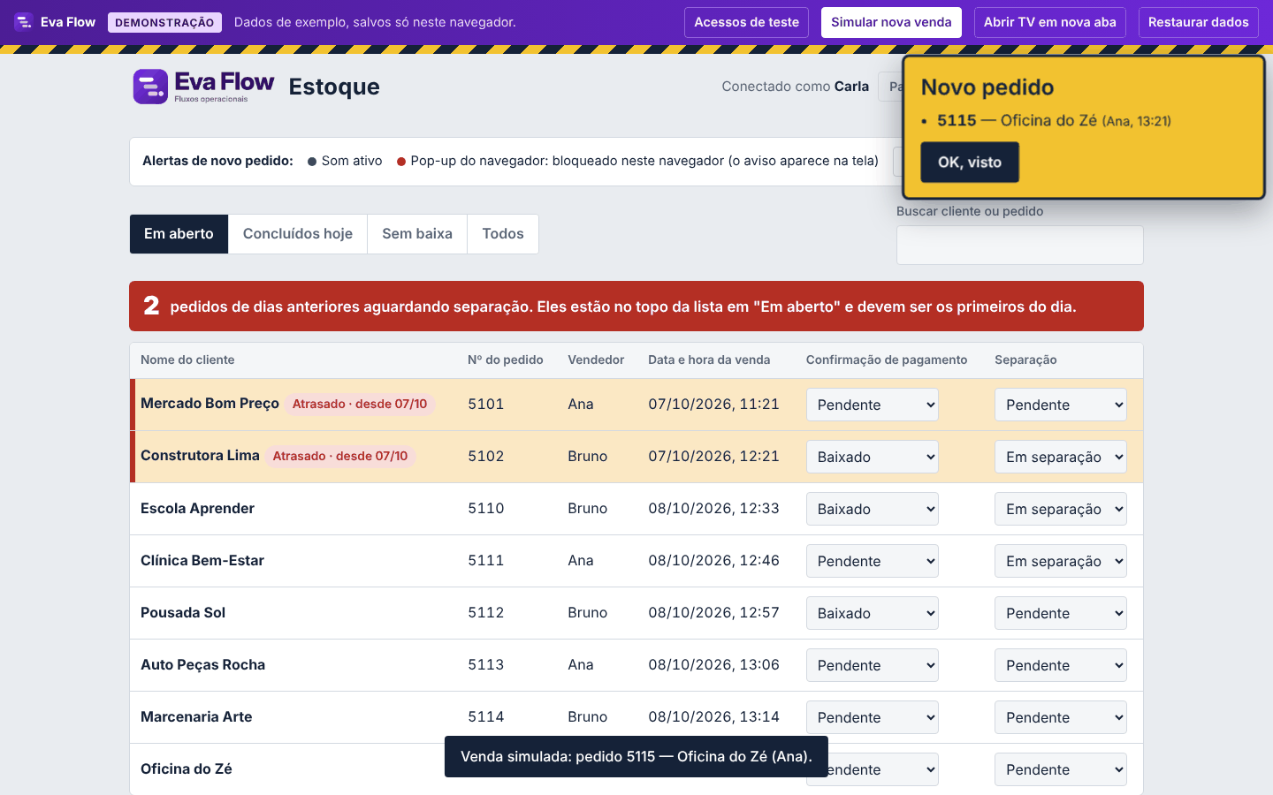Open payment dropdown for Marcenaria Arte
This screenshot has width=1273, height=795.
click(x=873, y=717)
